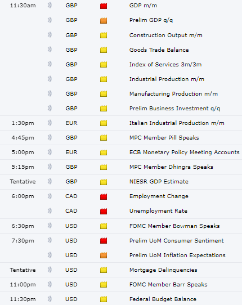Click sound alert icon for FOMC Bowman Speaks

click(x=50, y=226)
